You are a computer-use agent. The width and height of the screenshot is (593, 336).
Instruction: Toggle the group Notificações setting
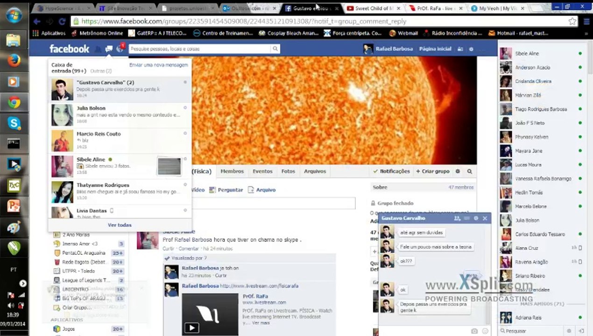[391, 171]
